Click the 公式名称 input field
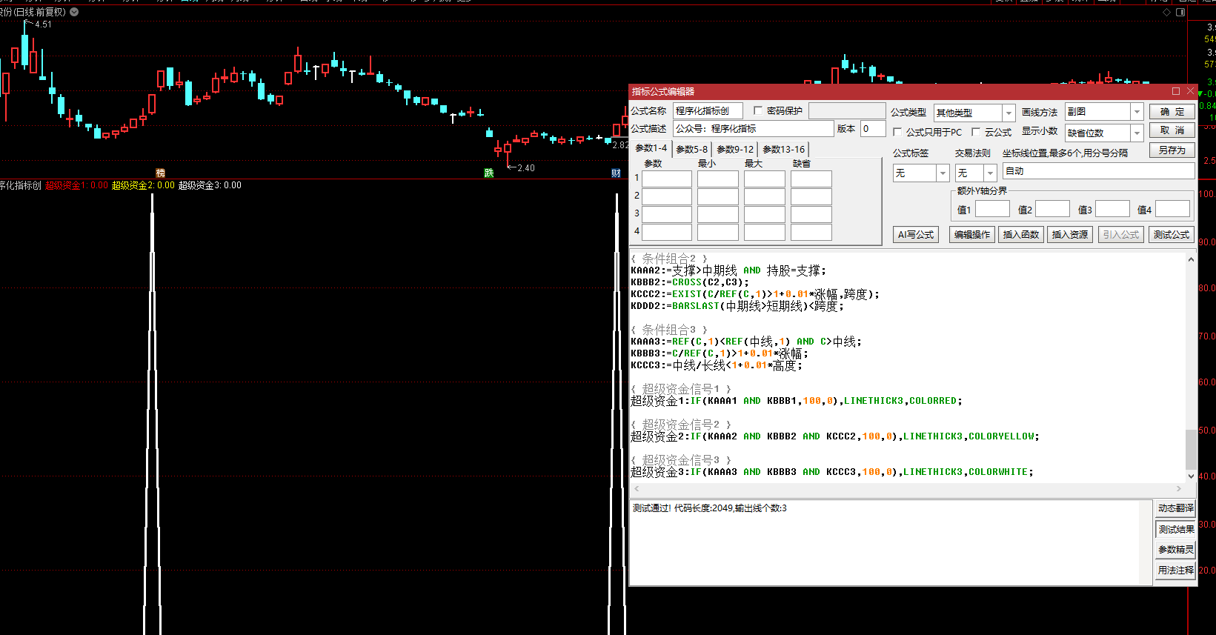1216x635 pixels. pyautogui.click(x=707, y=111)
